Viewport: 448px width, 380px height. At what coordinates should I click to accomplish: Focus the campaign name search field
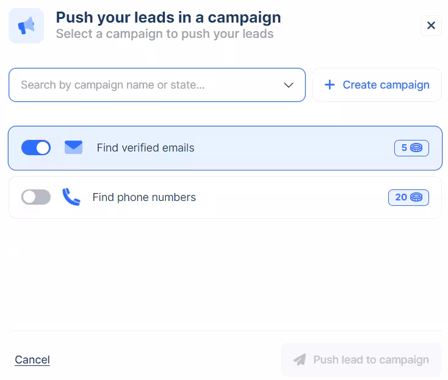pyautogui.click(x=146, y=85)
